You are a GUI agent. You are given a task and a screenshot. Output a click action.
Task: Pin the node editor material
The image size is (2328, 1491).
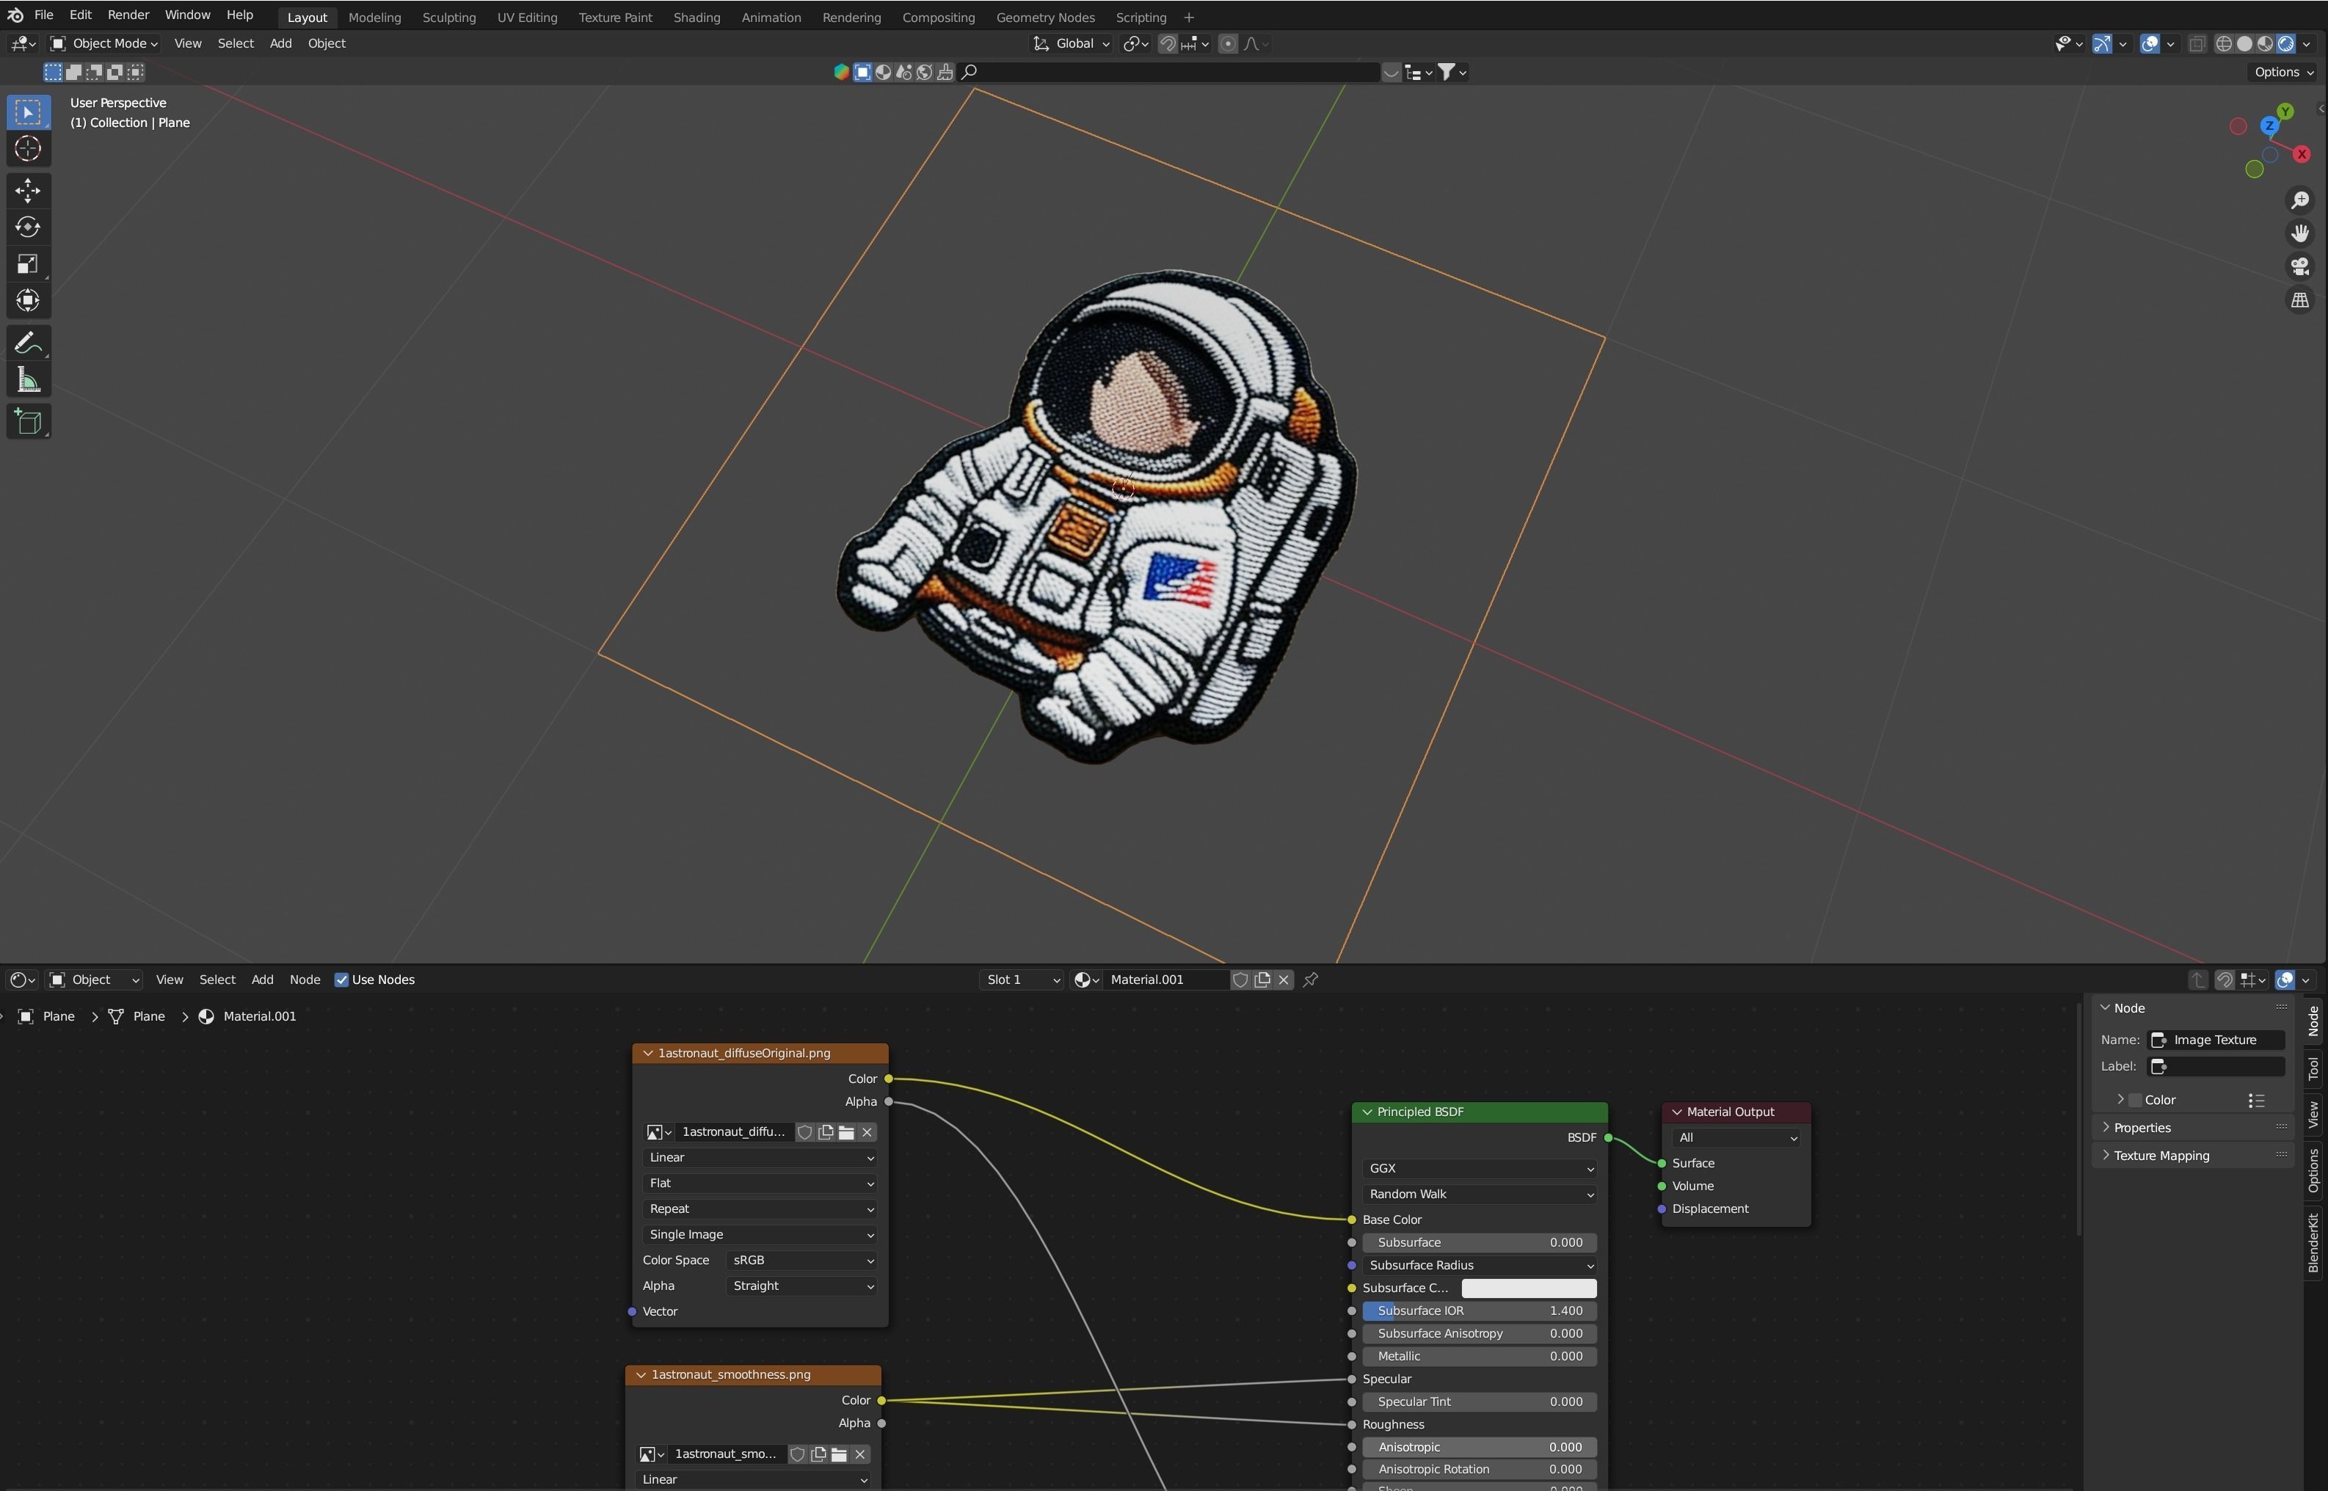[1310, 980]
